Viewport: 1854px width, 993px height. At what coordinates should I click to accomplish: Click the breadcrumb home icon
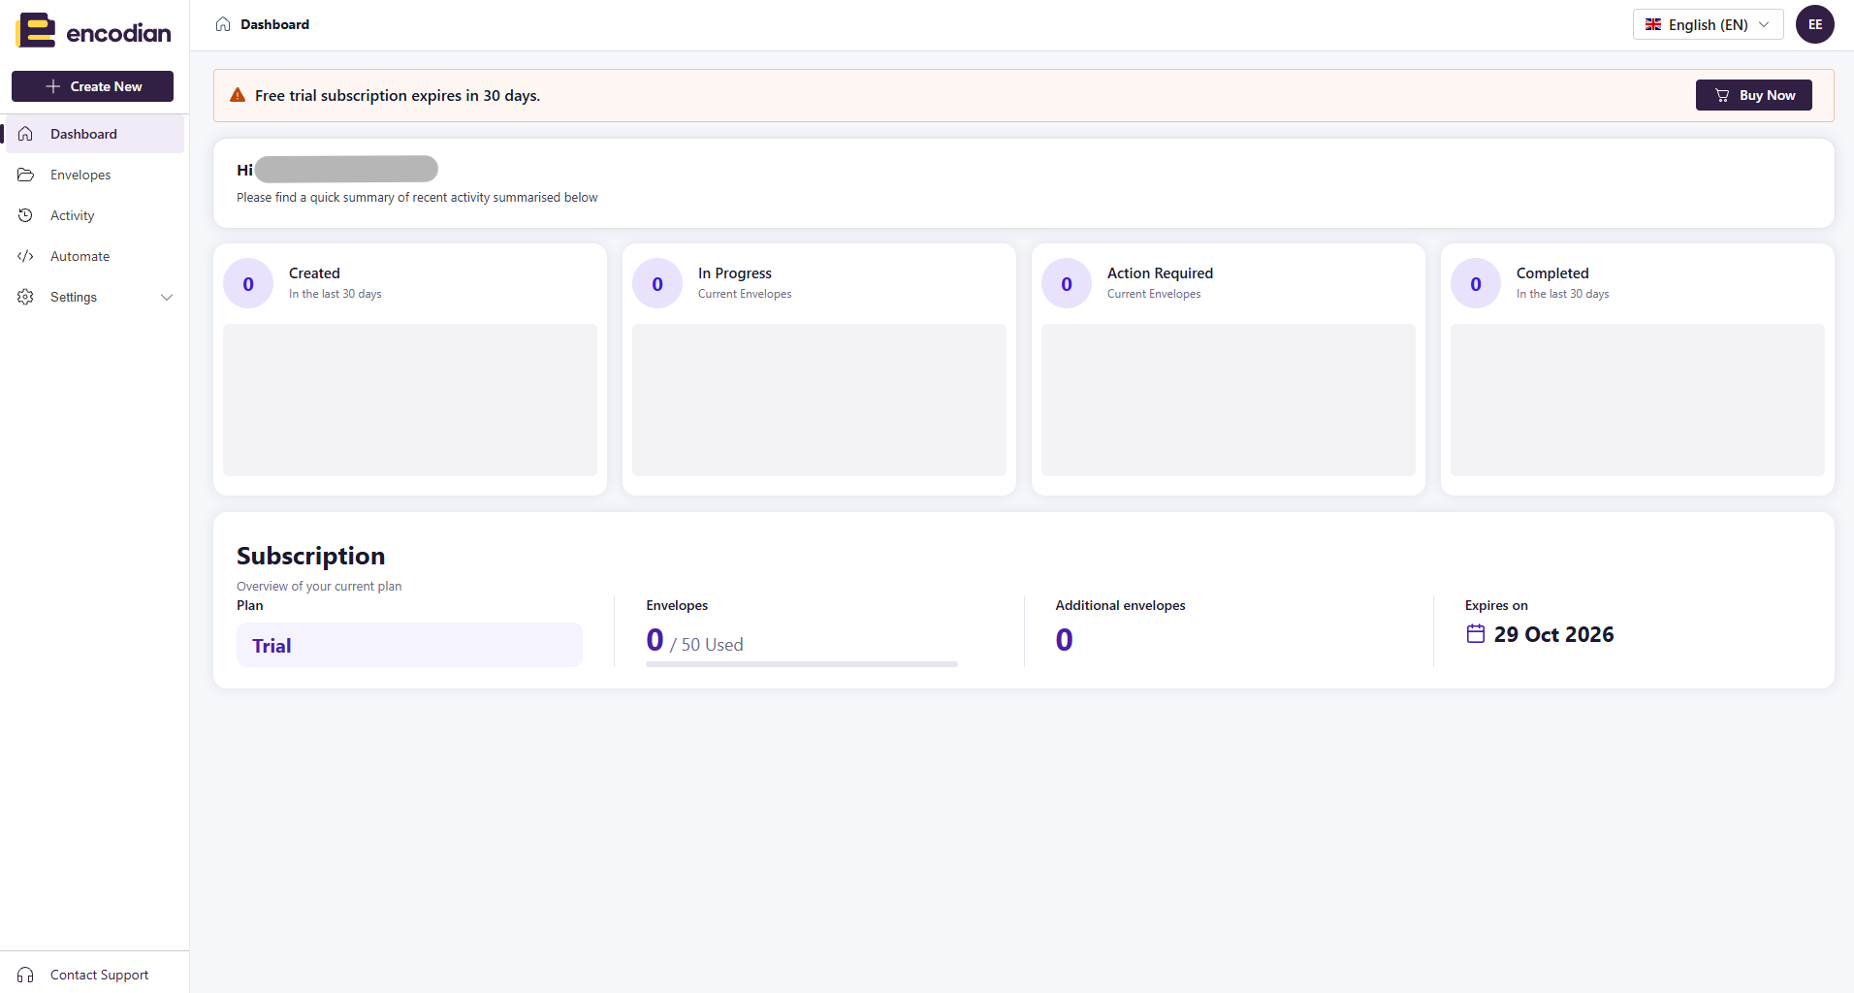(x=223, y=24)
